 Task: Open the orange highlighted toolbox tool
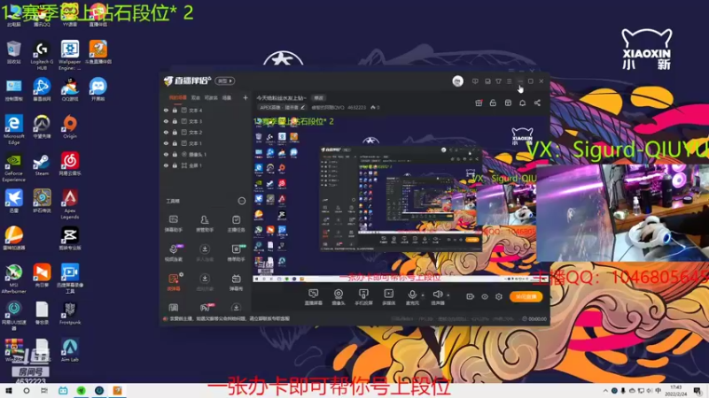click(174, 282)
